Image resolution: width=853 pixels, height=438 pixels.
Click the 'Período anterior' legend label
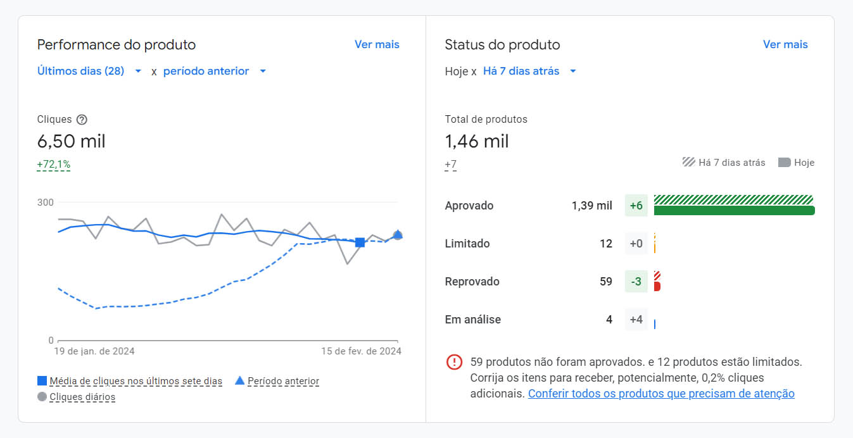pos(283,381)
